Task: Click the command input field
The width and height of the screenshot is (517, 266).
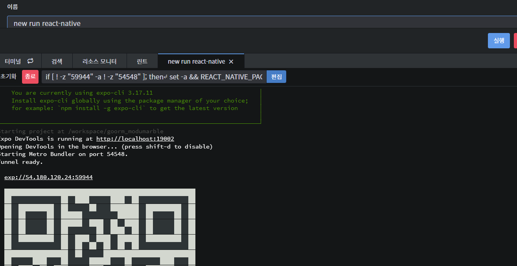Action: click(154, 77)
